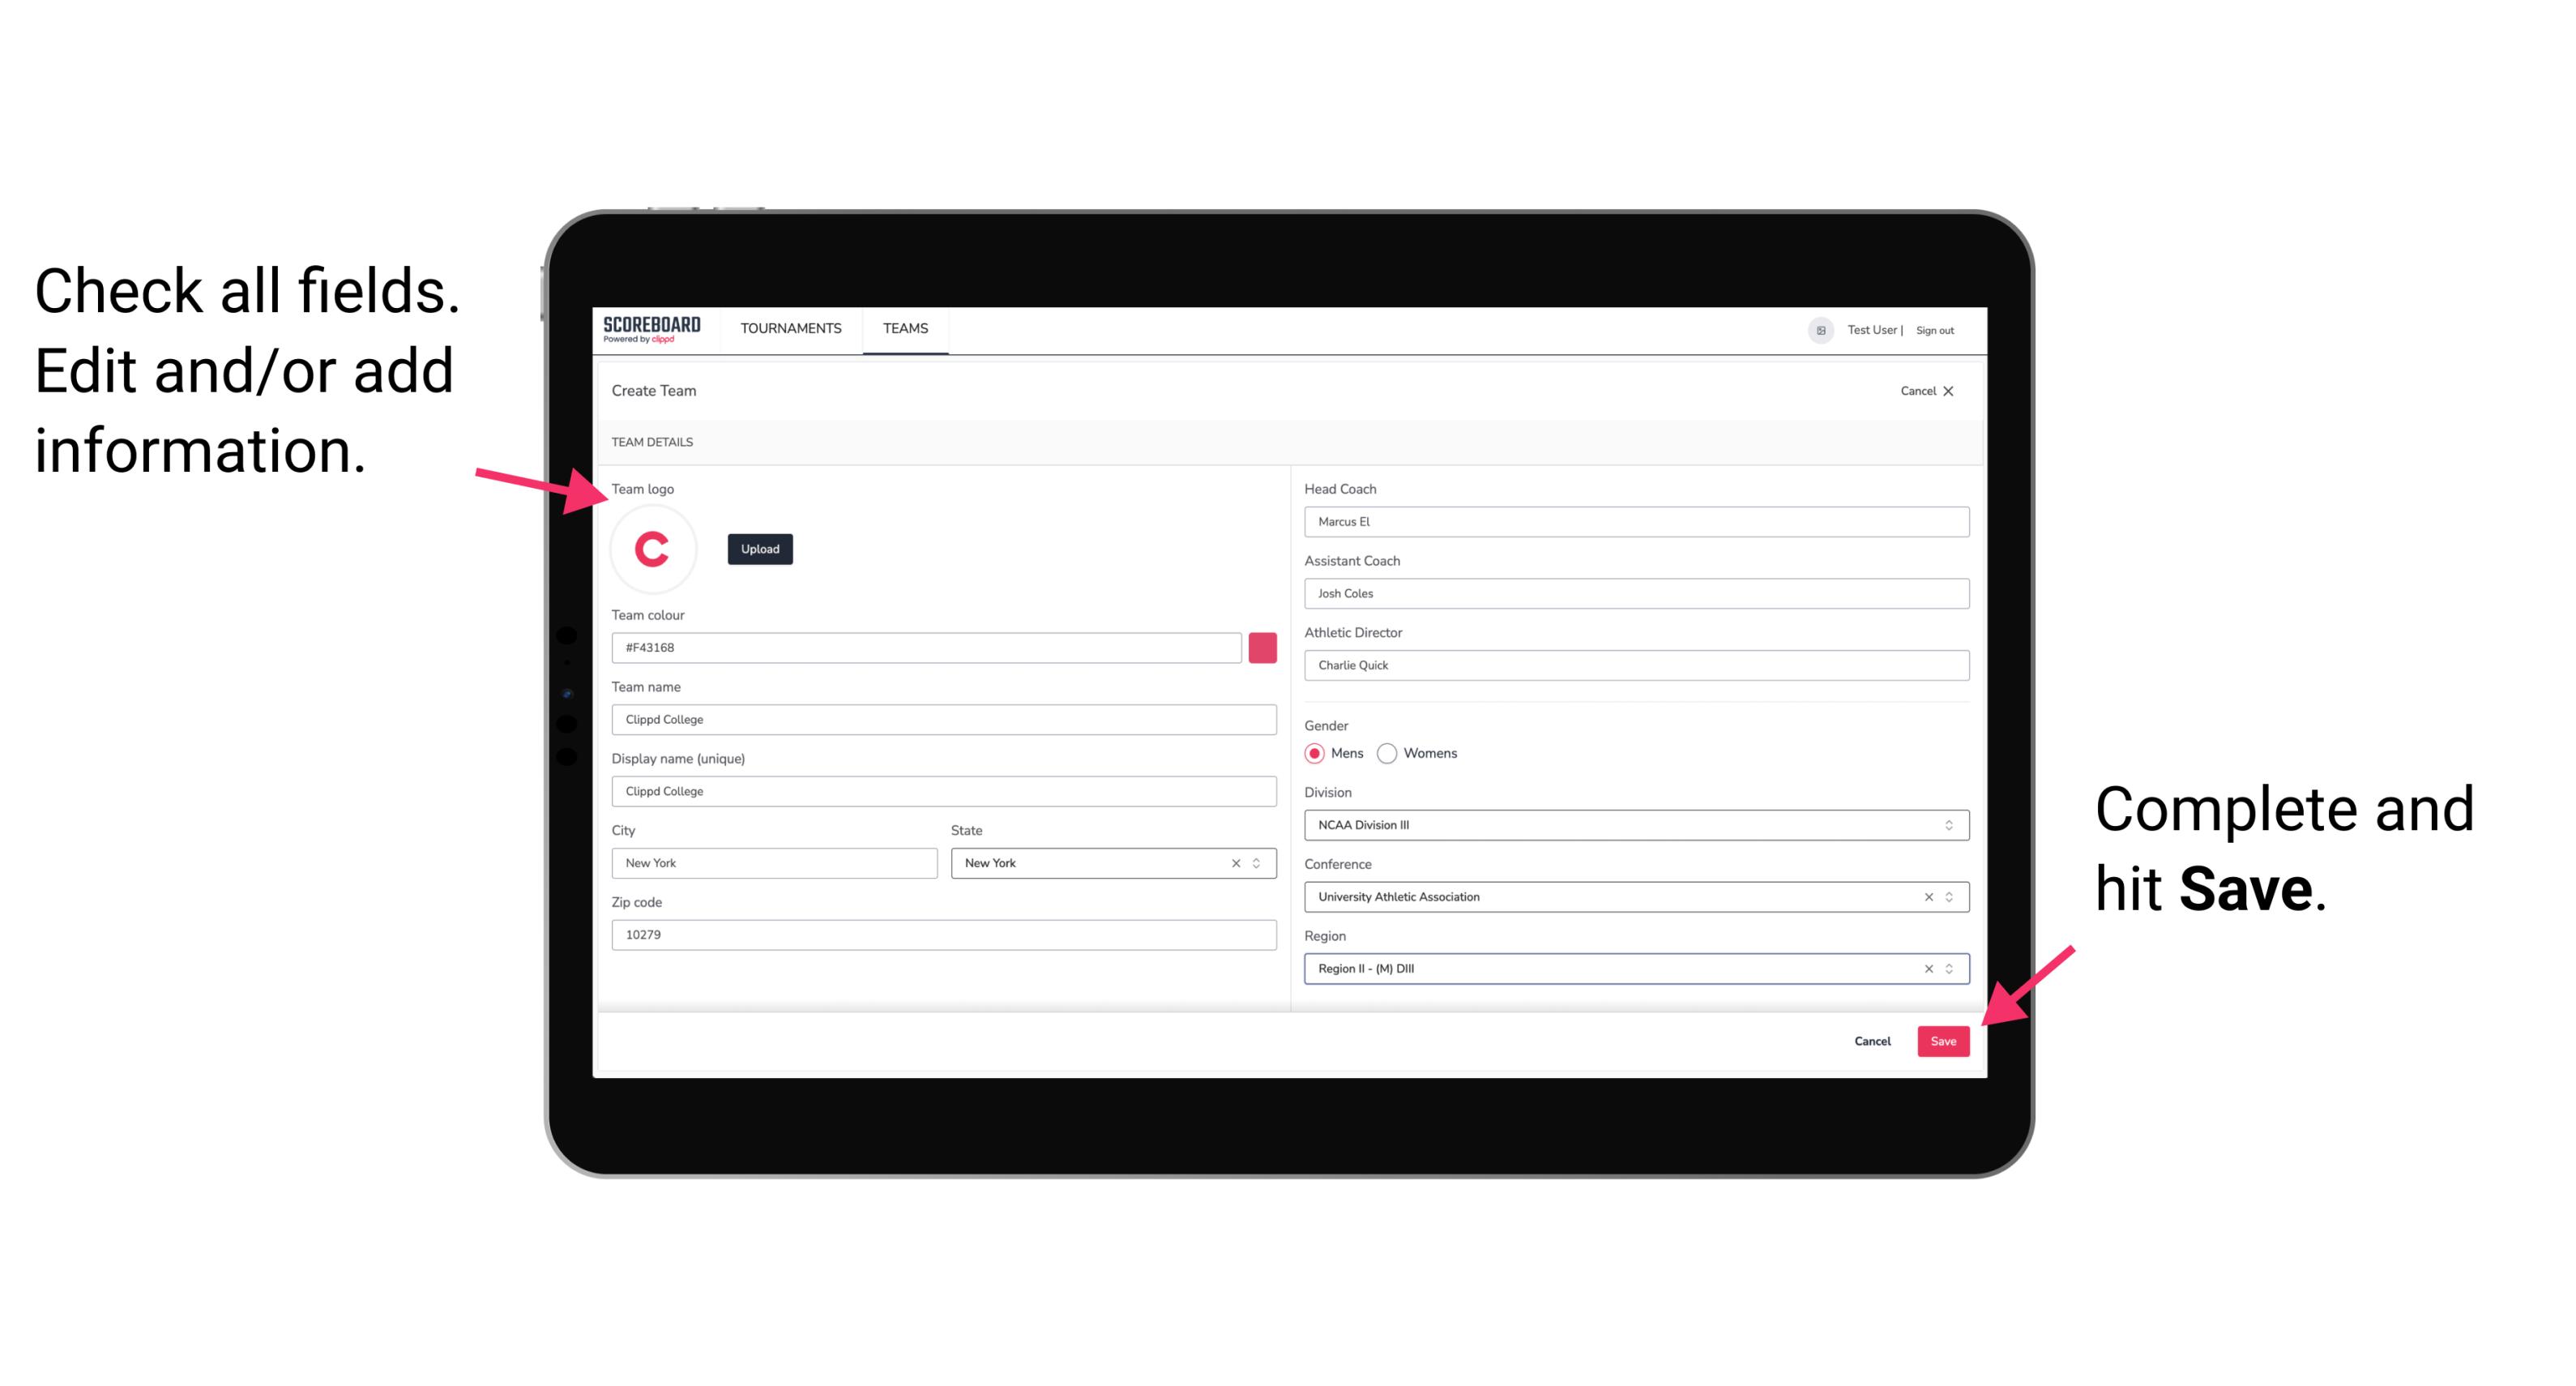Viewport: 2576px width, 1386px height.
Task: Click the X icon on University Athletic Association
Action: tap(1926, 896)
